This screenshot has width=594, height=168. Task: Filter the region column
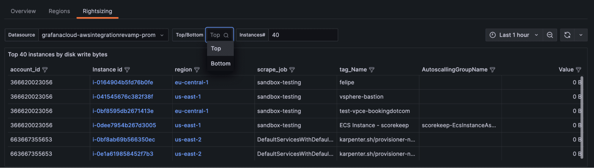(197, 70)
